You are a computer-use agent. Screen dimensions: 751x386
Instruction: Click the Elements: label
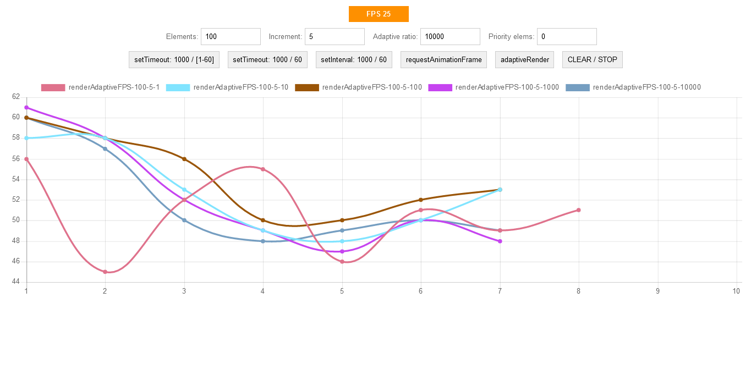(x=182, y=37)
